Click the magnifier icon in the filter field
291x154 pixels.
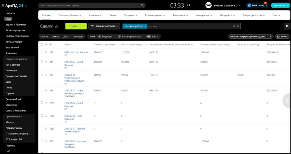234,26
